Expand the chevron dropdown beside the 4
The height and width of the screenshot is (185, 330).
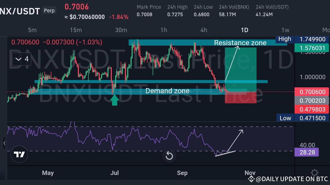click(x=18, y=59)
